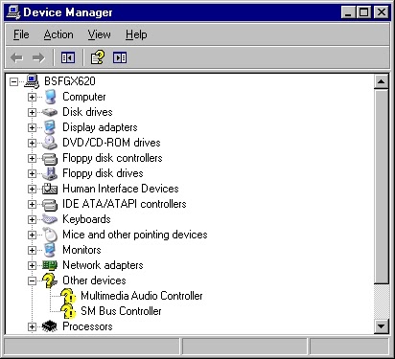This screenshot has height=359, width=395.
Task: Select the DVD/CD-ROM drives label
Action: pyautogui.click(x=111, y=143)
